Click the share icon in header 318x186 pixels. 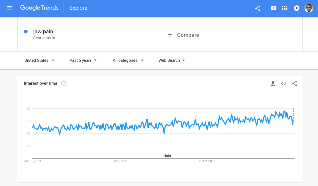pyautogui.click(x=258, y=8)
